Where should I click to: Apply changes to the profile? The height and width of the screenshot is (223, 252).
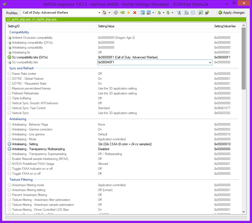[x=231, y=13]
